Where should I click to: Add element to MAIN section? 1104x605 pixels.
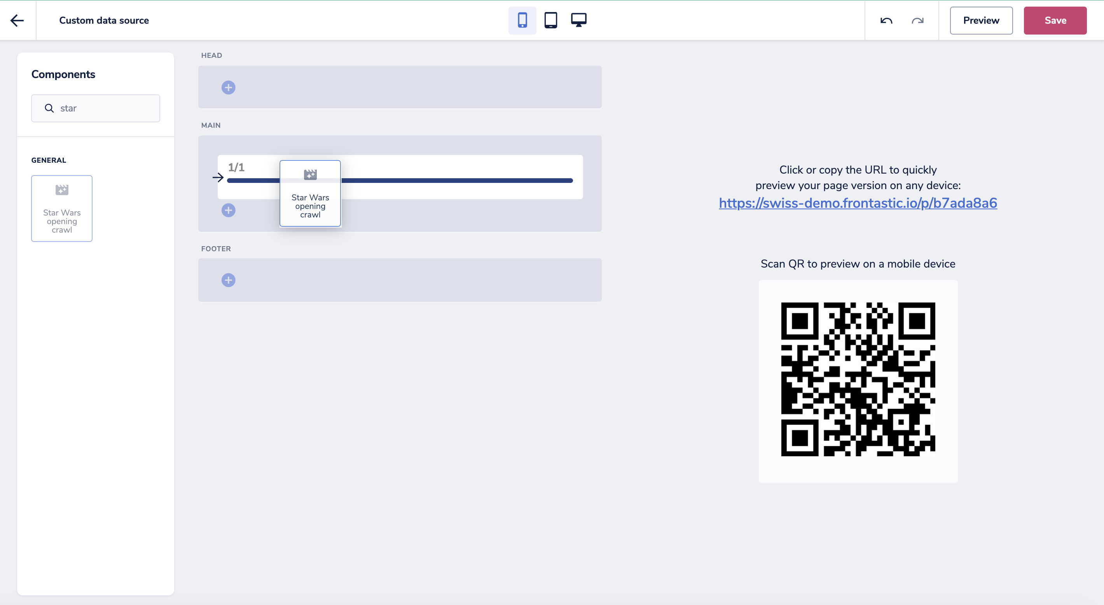(x=229, y=210)
